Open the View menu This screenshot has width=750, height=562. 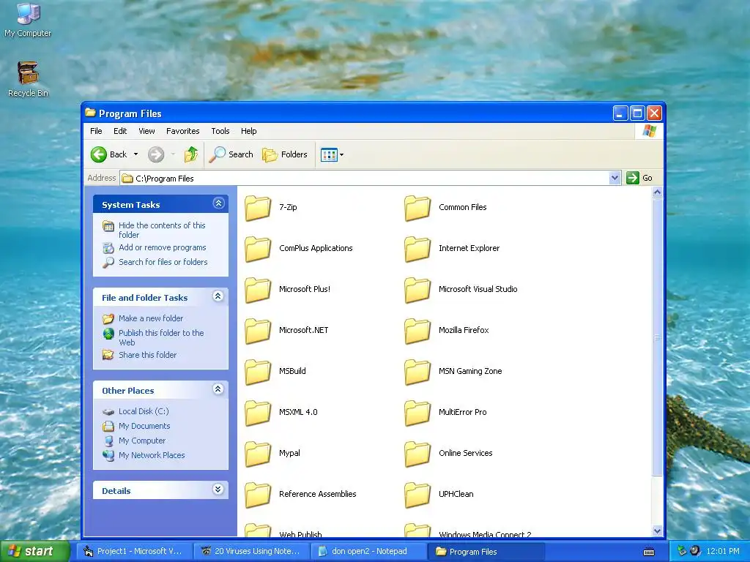146,131
